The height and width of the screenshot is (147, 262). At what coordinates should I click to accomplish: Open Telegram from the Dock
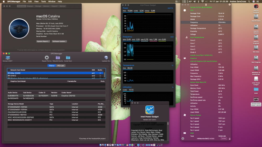tap(130, 145)
